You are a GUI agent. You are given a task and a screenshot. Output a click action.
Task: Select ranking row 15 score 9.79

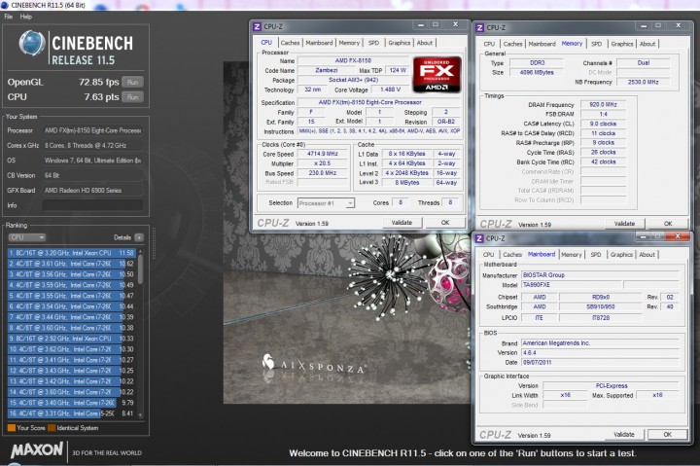point(71,403)
